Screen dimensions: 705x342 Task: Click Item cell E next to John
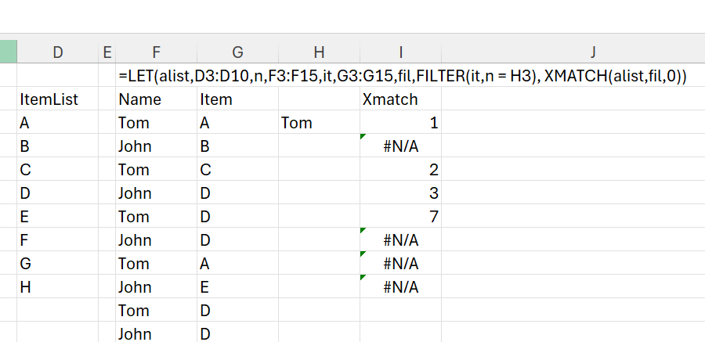tap(204, 287)
